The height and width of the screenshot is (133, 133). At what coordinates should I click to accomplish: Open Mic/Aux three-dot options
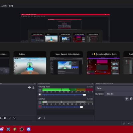(40, 102)
